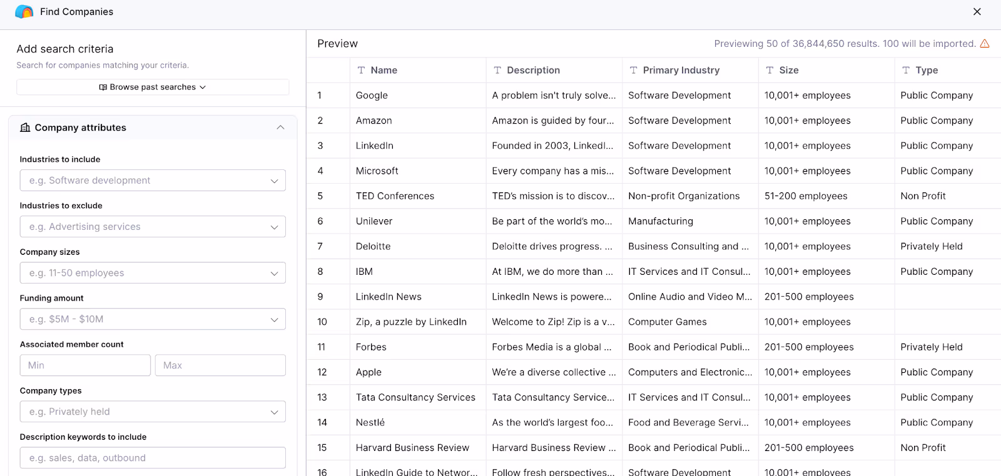This screenshot has width=1001, height=476.
Task: Click the Food and Beverage Servi... cell
Action: (x=690, y=422)
